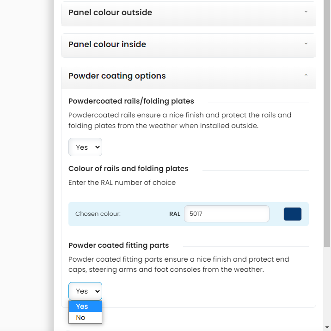The image size is (331, 331).
Task: Click the Enter the RAL number instruction text
Action: [x=122, y=183]
